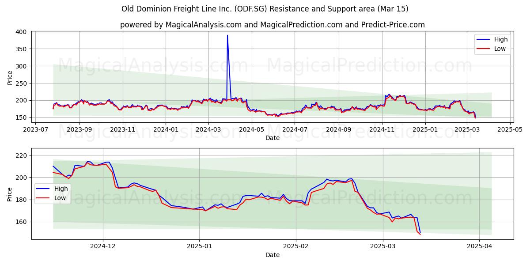Viewport: 530px width, 265px height.
Task: Click the '2023-11' top x-axis label
Action: [123, 130]
